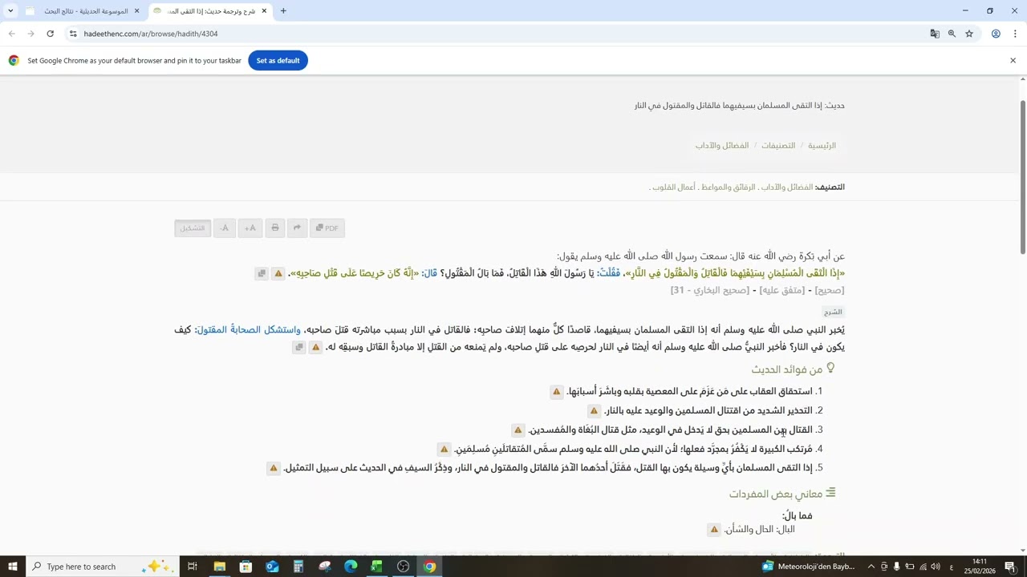Go back to the previous page

11,34
